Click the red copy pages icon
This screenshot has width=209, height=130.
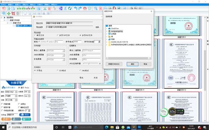point(49,8)
